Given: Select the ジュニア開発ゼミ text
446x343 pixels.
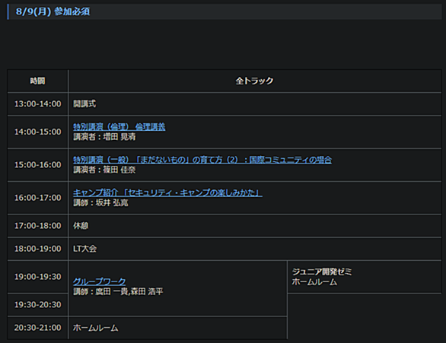Looking at the screenshot, I should (x=322, y=272).
